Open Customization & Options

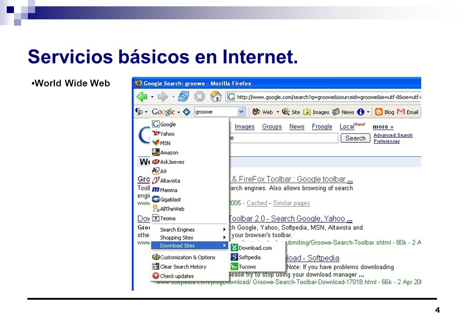(x=190, y=257)
